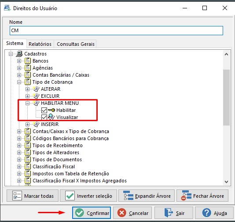Expand the Contas Bancárias / Caixas node
Screen dimensions: 235x222
(x=19, y=75)
